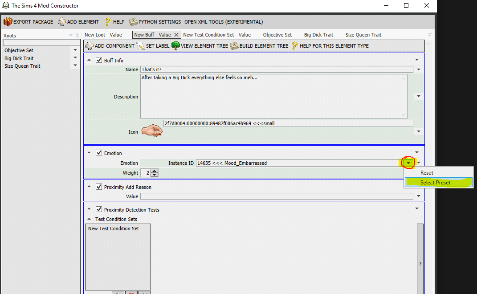Open the Icon field options arrow
The height and width of the screenshot is (294, 477).
[419, 131]
